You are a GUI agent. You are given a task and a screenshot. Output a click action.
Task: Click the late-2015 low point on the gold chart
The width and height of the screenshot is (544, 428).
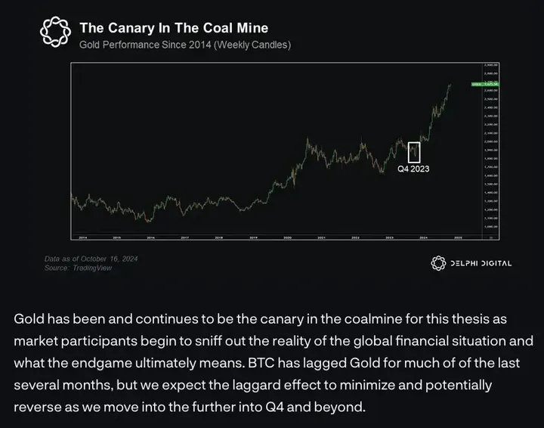pos(148,220)
